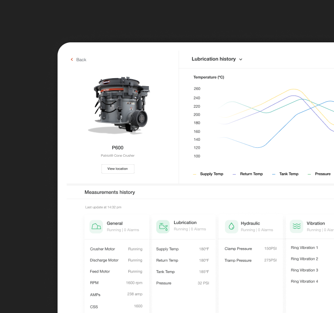334x313 pixels.
Task: Open the Hydraulic card heading
Action: [250, 224]
